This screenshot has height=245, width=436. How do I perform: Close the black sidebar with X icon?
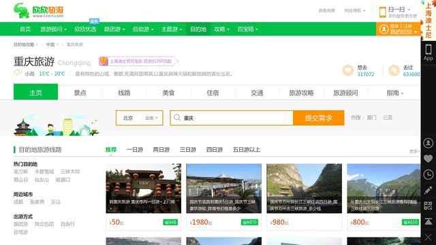coord(429,238)
